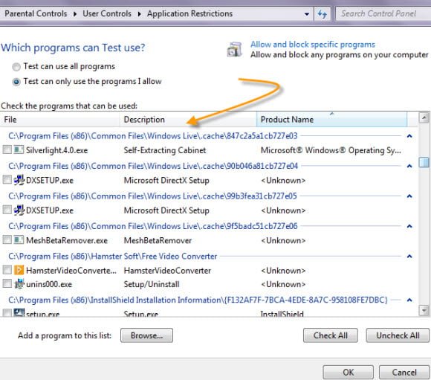Viewport: 431px width, 380px height.
Task: Click the list scroll down arrow
Action: (424, 311)
